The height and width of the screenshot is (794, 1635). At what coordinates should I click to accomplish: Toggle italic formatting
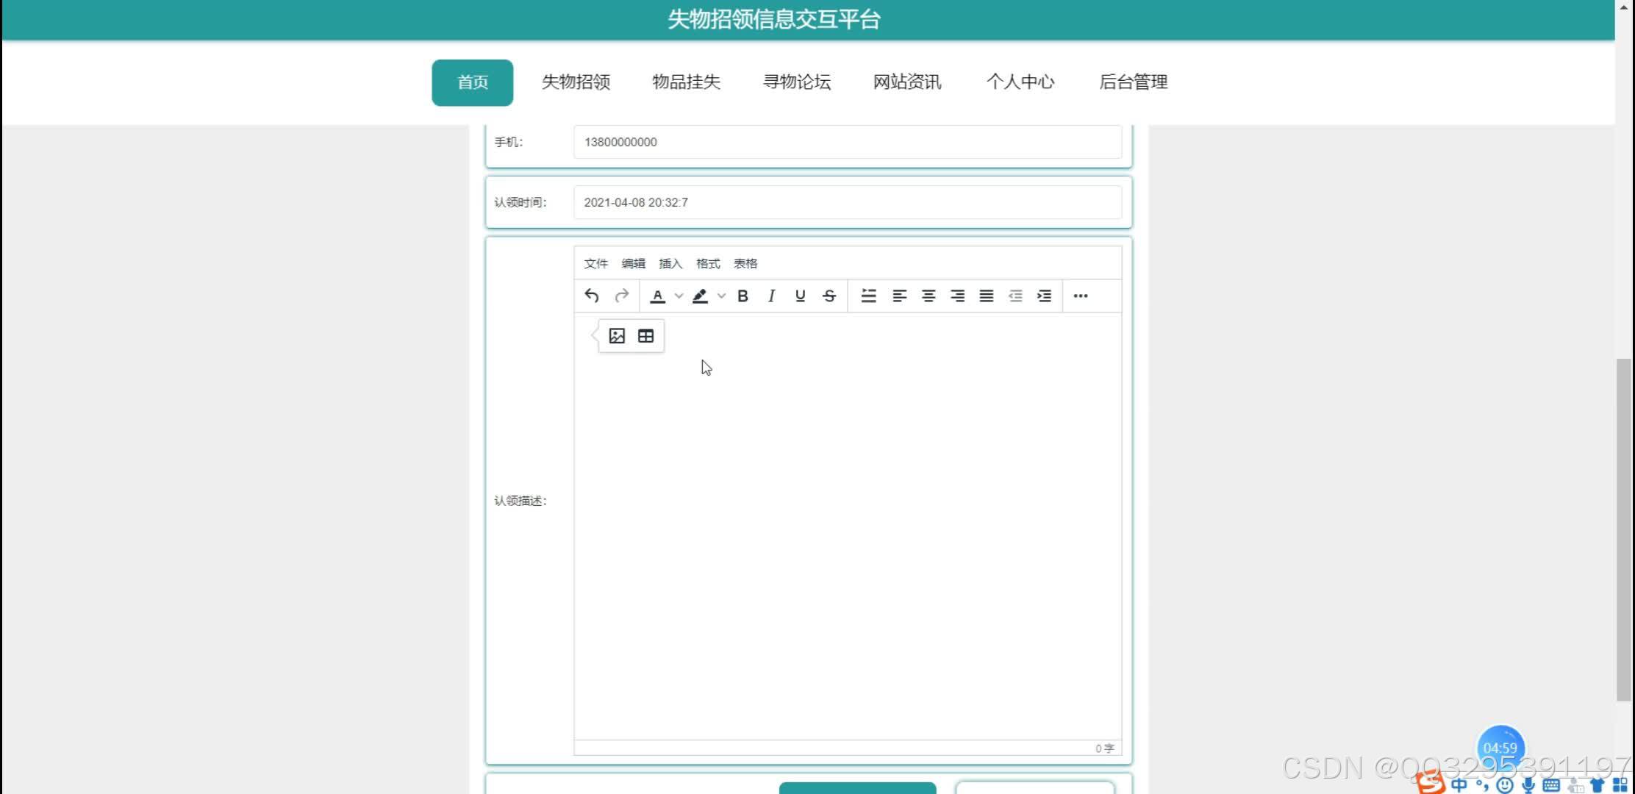pos(771,296)
